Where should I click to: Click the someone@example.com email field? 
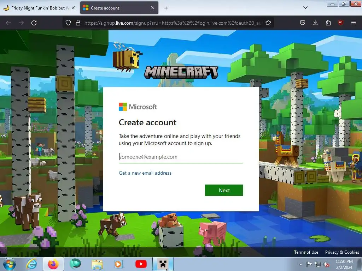[181, 157]
